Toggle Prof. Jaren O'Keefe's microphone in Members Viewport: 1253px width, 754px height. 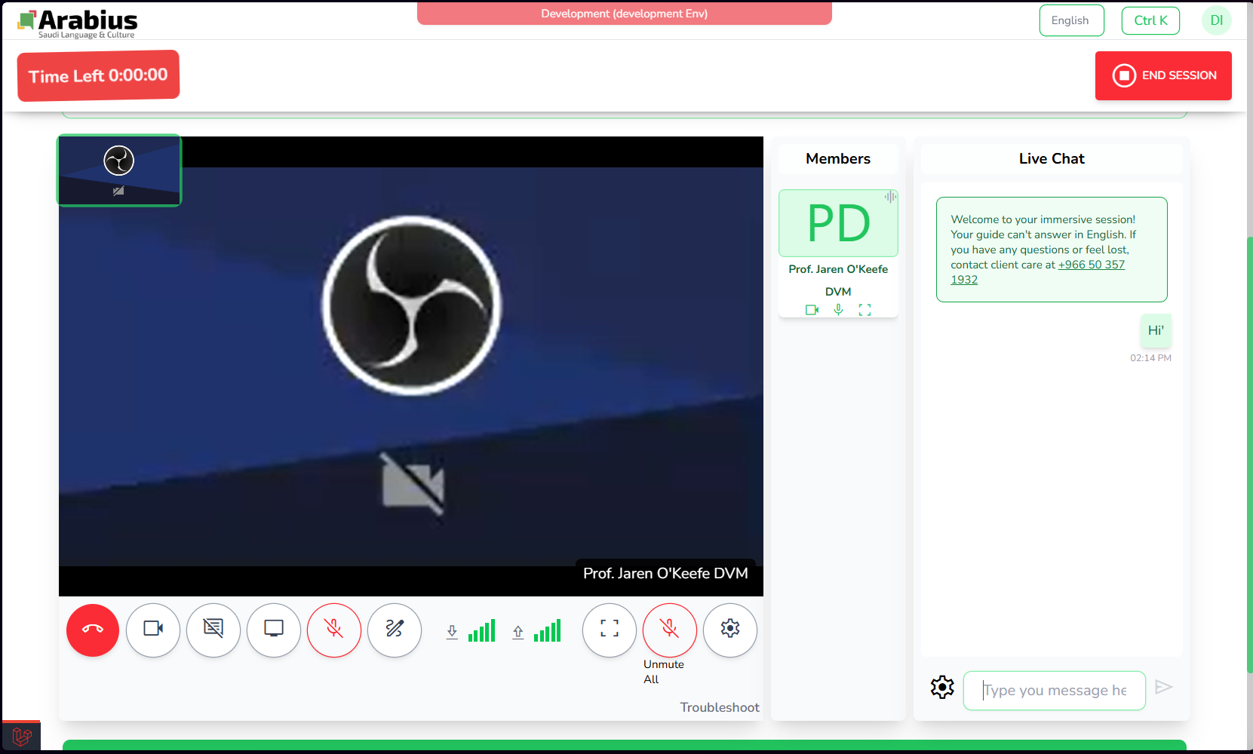click(x=838, y=310)
